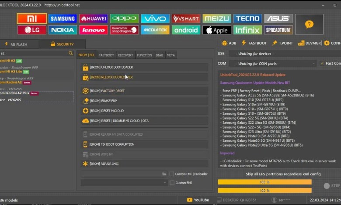Select the Qualcomm Snapdragon logo

[x=124, y=30]
